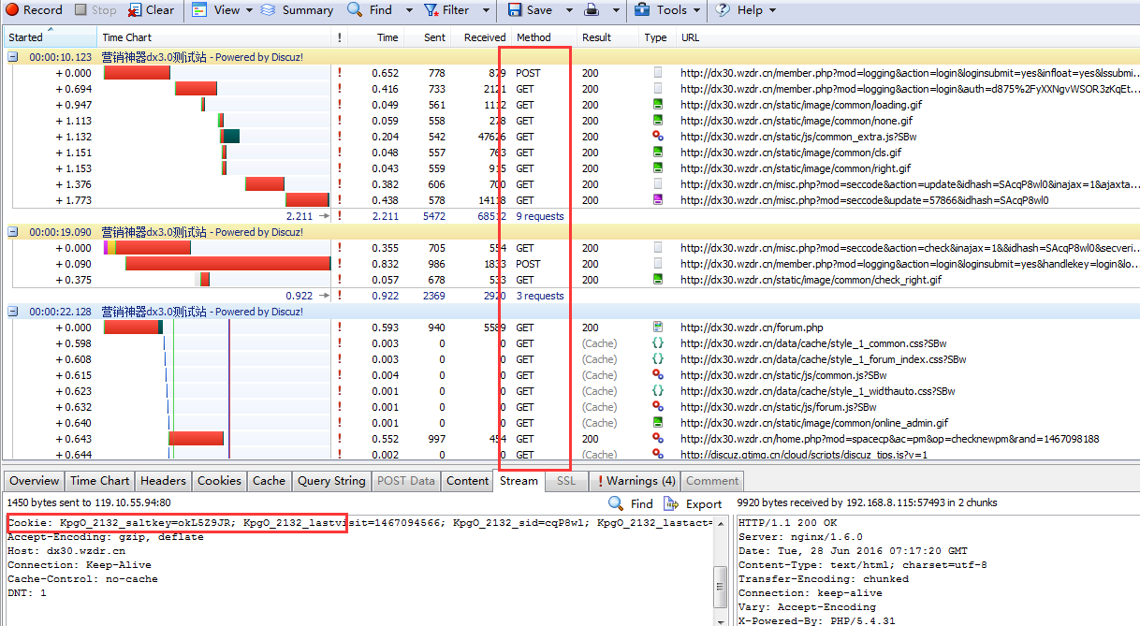Image resolution: width=1140 pixels, height=626 pixels.
Task: Click the Filter funnel icon
Action: point(431,10)
